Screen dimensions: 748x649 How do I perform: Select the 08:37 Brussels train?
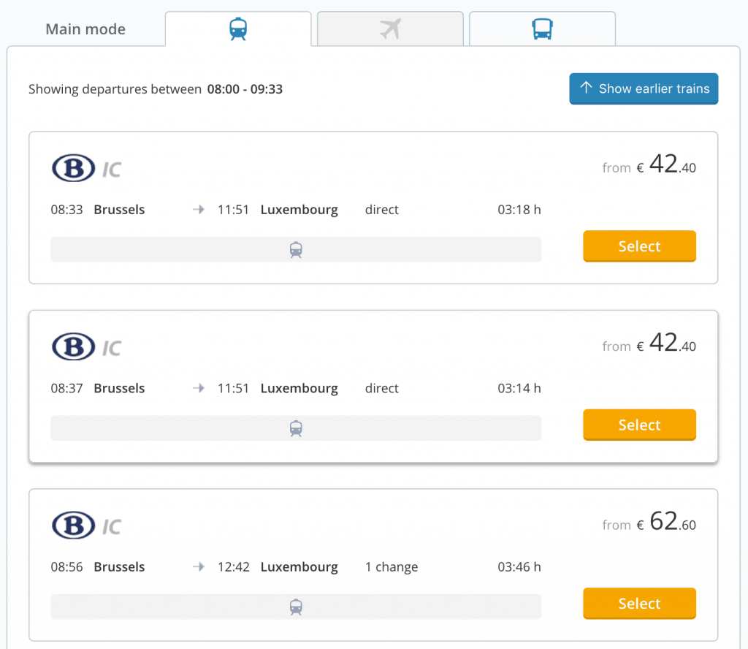(639, 425)
